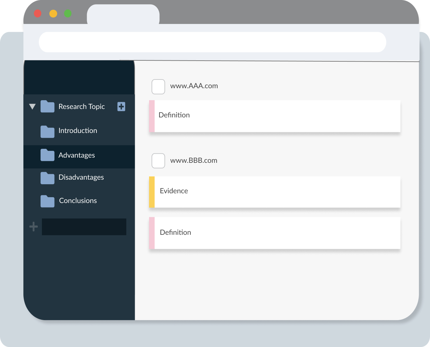Open the www.BBB.com link
The image size is (430, 347).
pyautogui.click(x=194, y=160)
